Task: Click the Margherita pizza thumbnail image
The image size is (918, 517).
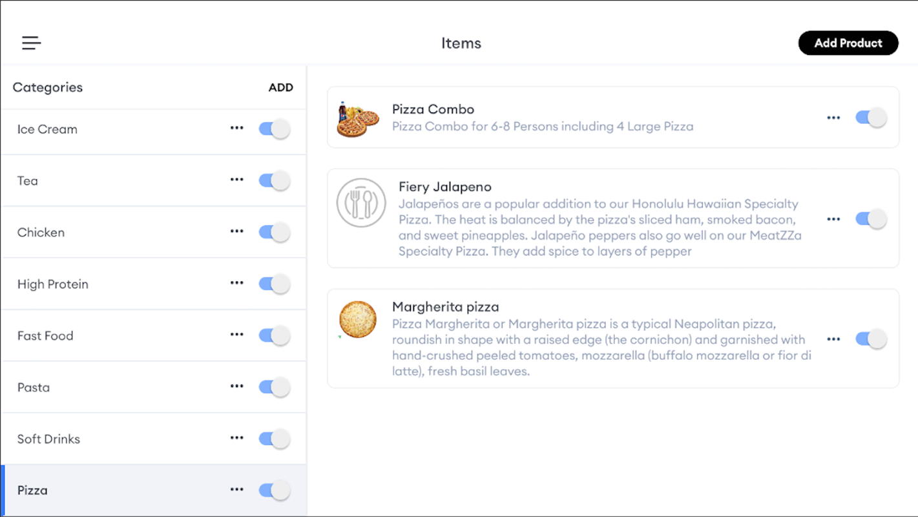Action: click(x=357, y=319)
